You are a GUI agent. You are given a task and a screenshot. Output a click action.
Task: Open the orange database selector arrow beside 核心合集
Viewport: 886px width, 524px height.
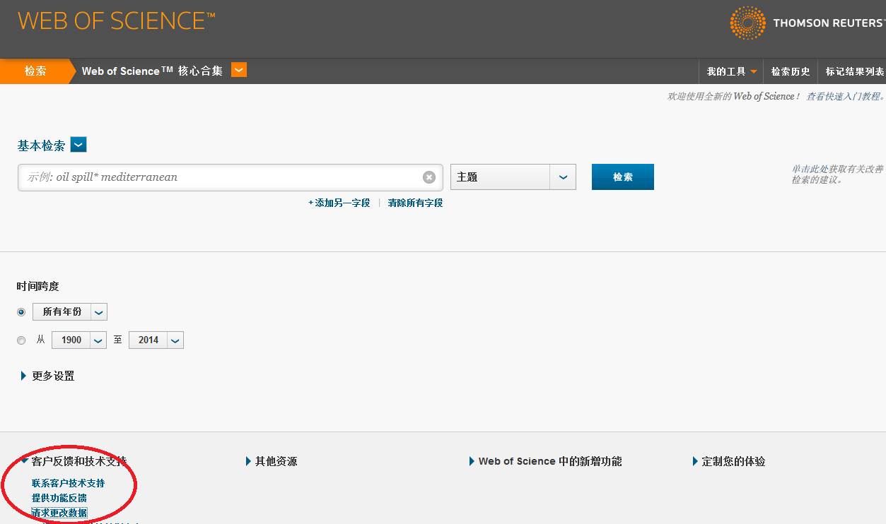pos(239,70)
